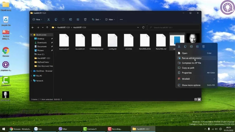This screenshot has height=132, width=235.
Task: Click the Copy icon in Explorer toolbar
Action: (x=56, y=19)
